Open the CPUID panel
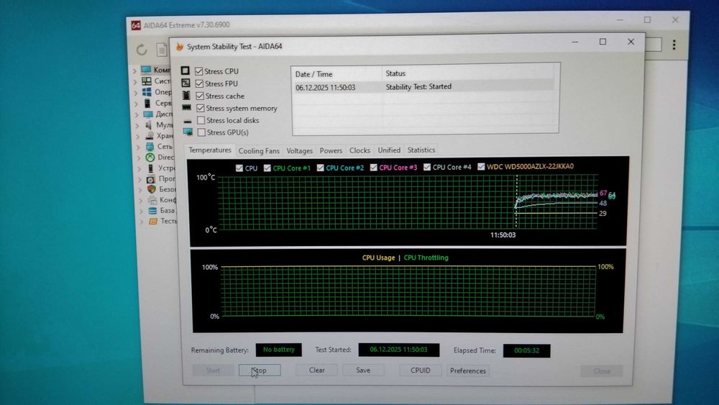Image resolution: width=719 pixels, height=405 pixels. coord(421,370)
